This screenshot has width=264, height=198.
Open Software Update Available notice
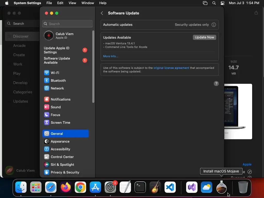tap(65, 60)
